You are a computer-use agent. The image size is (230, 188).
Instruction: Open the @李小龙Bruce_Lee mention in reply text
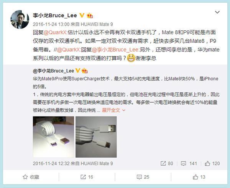click(x=115, y=50)
